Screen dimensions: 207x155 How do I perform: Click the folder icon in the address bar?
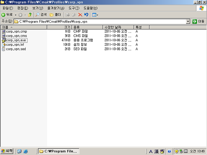[16, 22]
